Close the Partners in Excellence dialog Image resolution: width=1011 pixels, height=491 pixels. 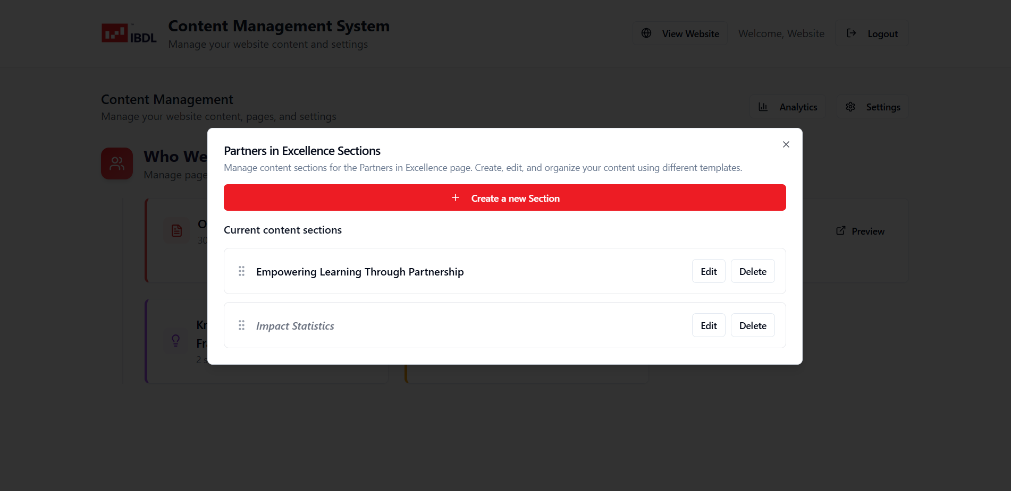[786, 144]
